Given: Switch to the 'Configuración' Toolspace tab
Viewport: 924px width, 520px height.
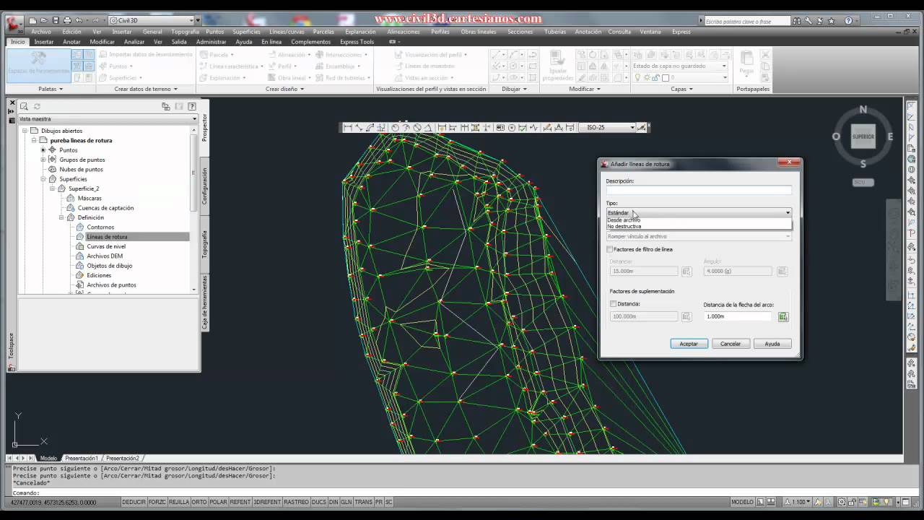Looking at the screenshot, I should tap(205, 186).
